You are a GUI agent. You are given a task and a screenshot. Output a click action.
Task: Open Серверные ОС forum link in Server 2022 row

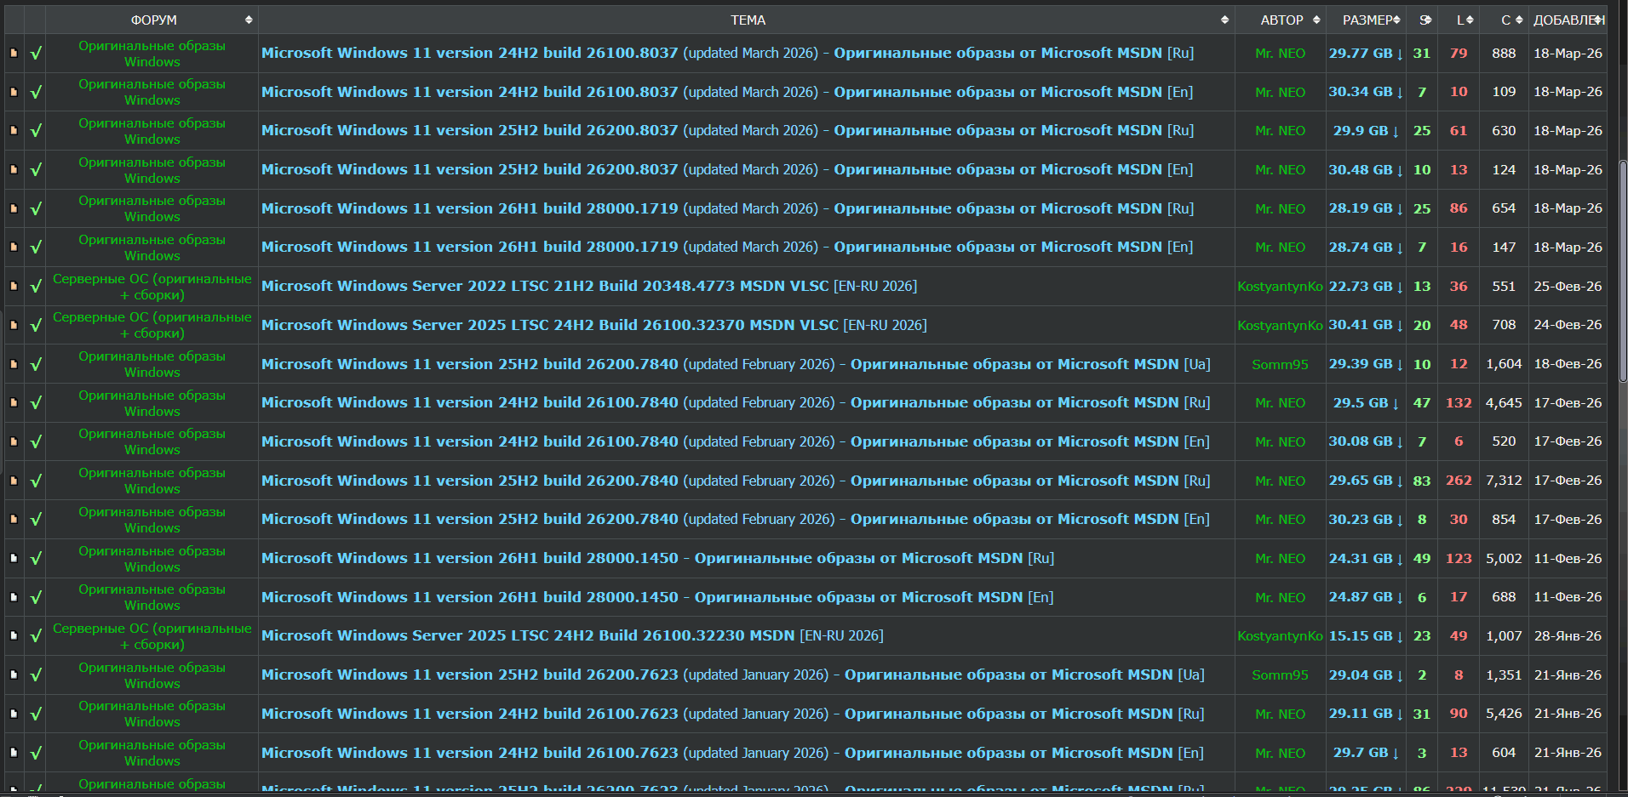click(x=152, y=287)
